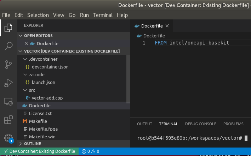Viewport: 251px width, 156px height.
Task: Collapse the .vscode folder
Action: pyautogui.click(x=25, y=74)
